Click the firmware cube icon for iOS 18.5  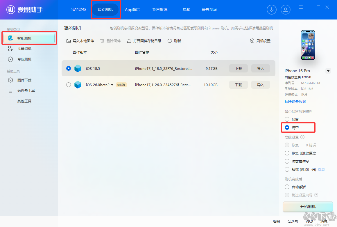78,68
